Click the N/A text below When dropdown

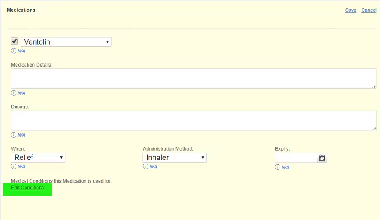click(21, 167)
